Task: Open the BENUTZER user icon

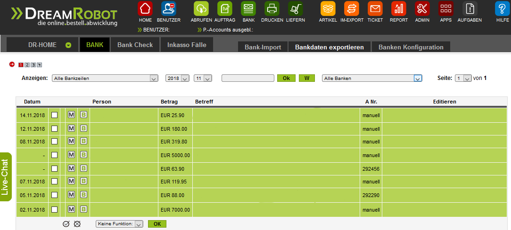Action: point(168,9)
